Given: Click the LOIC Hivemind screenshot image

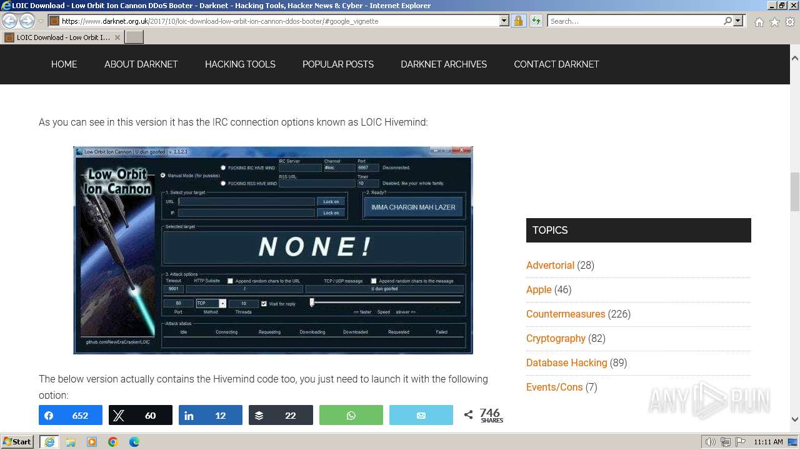Looking at the screenshot, I should (x=273, y=250).
